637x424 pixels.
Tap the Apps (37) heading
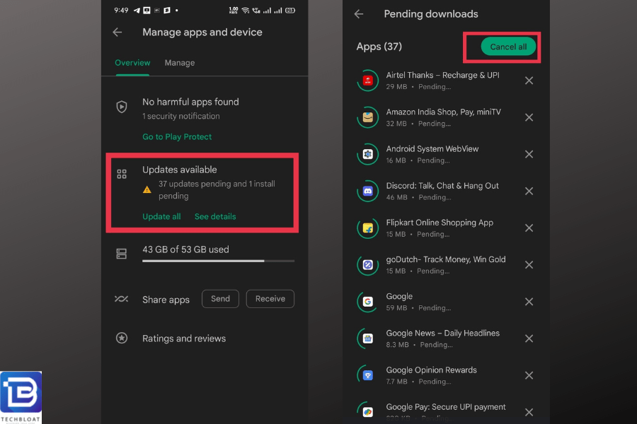pyautogui.click(x=379, y=47)
